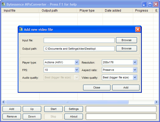Viewport: 160px width, 122px height.
Task: Click the Audio quality label text
Action: [30, 78]
